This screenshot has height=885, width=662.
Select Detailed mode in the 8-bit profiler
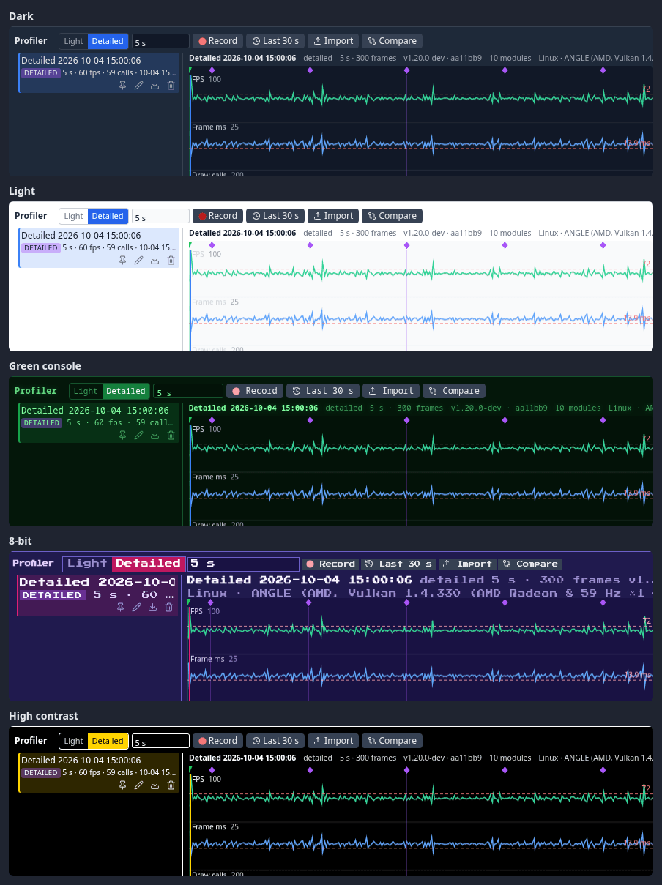[x=149, y=564]
